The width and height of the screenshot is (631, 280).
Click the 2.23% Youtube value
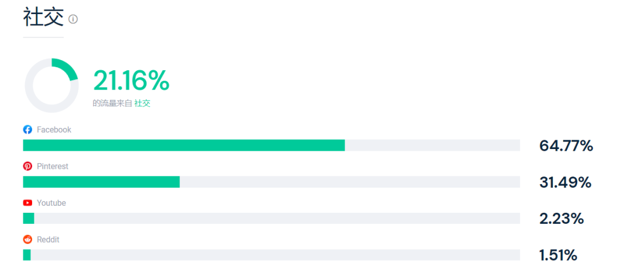point(561,219)
